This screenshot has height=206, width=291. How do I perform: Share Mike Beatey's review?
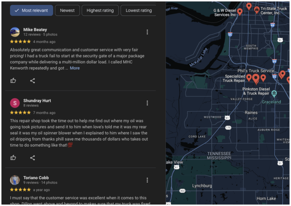click(32, 81)
